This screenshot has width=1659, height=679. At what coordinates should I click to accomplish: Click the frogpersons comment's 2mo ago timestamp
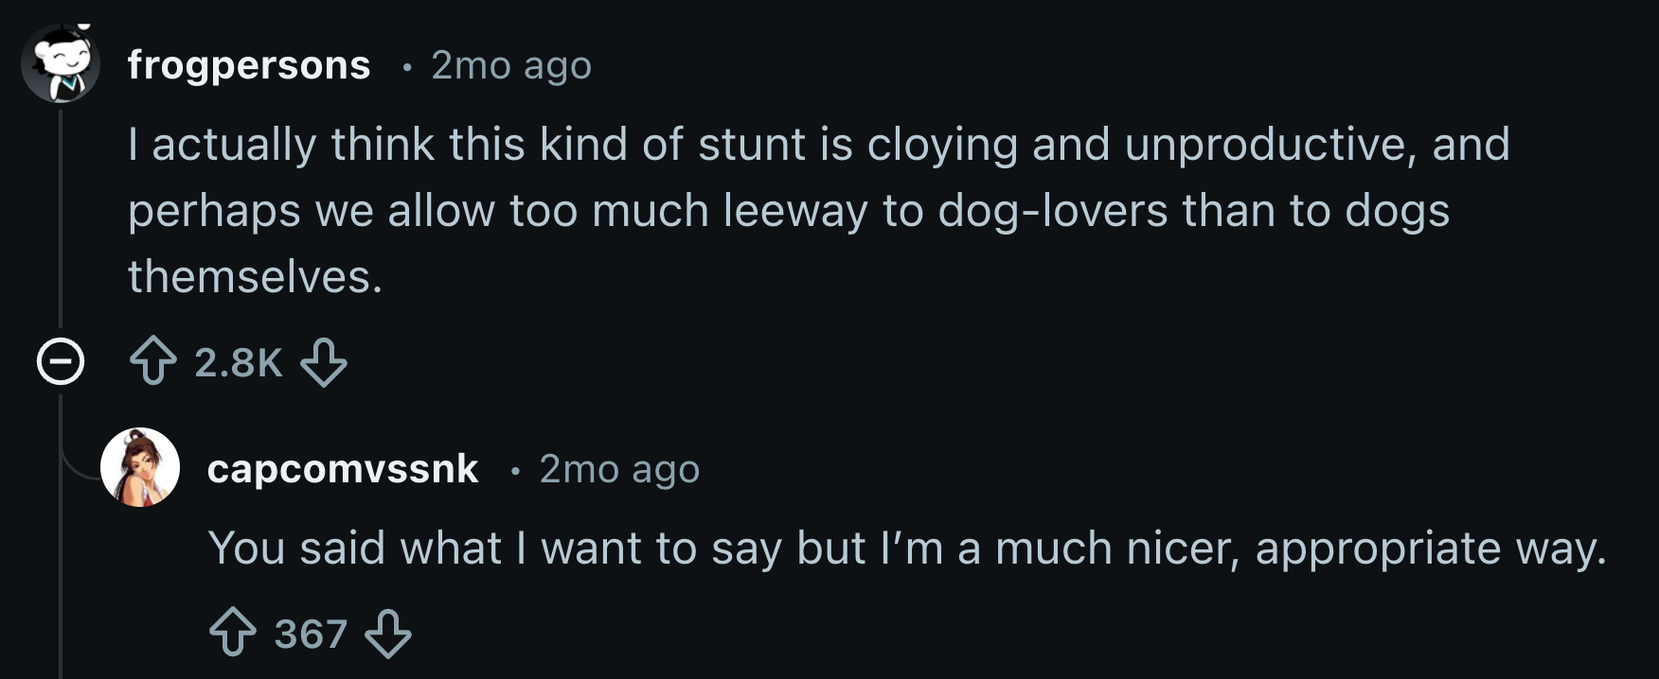point(511,65)
